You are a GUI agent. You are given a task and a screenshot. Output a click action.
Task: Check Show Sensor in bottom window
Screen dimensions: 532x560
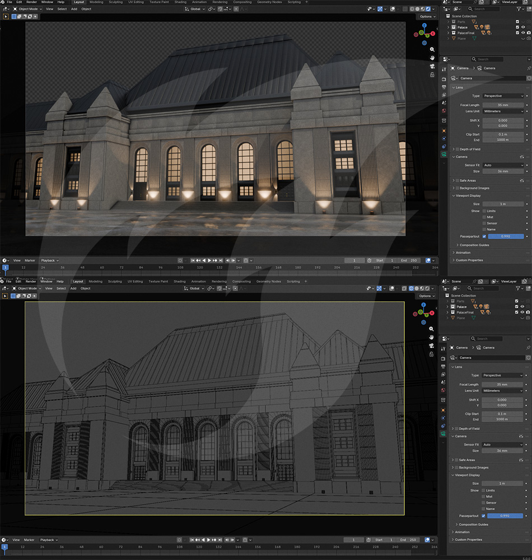[x=483, y=502]
